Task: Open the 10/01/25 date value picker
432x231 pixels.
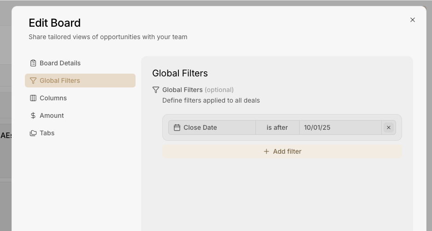Action: click(340, 127)
